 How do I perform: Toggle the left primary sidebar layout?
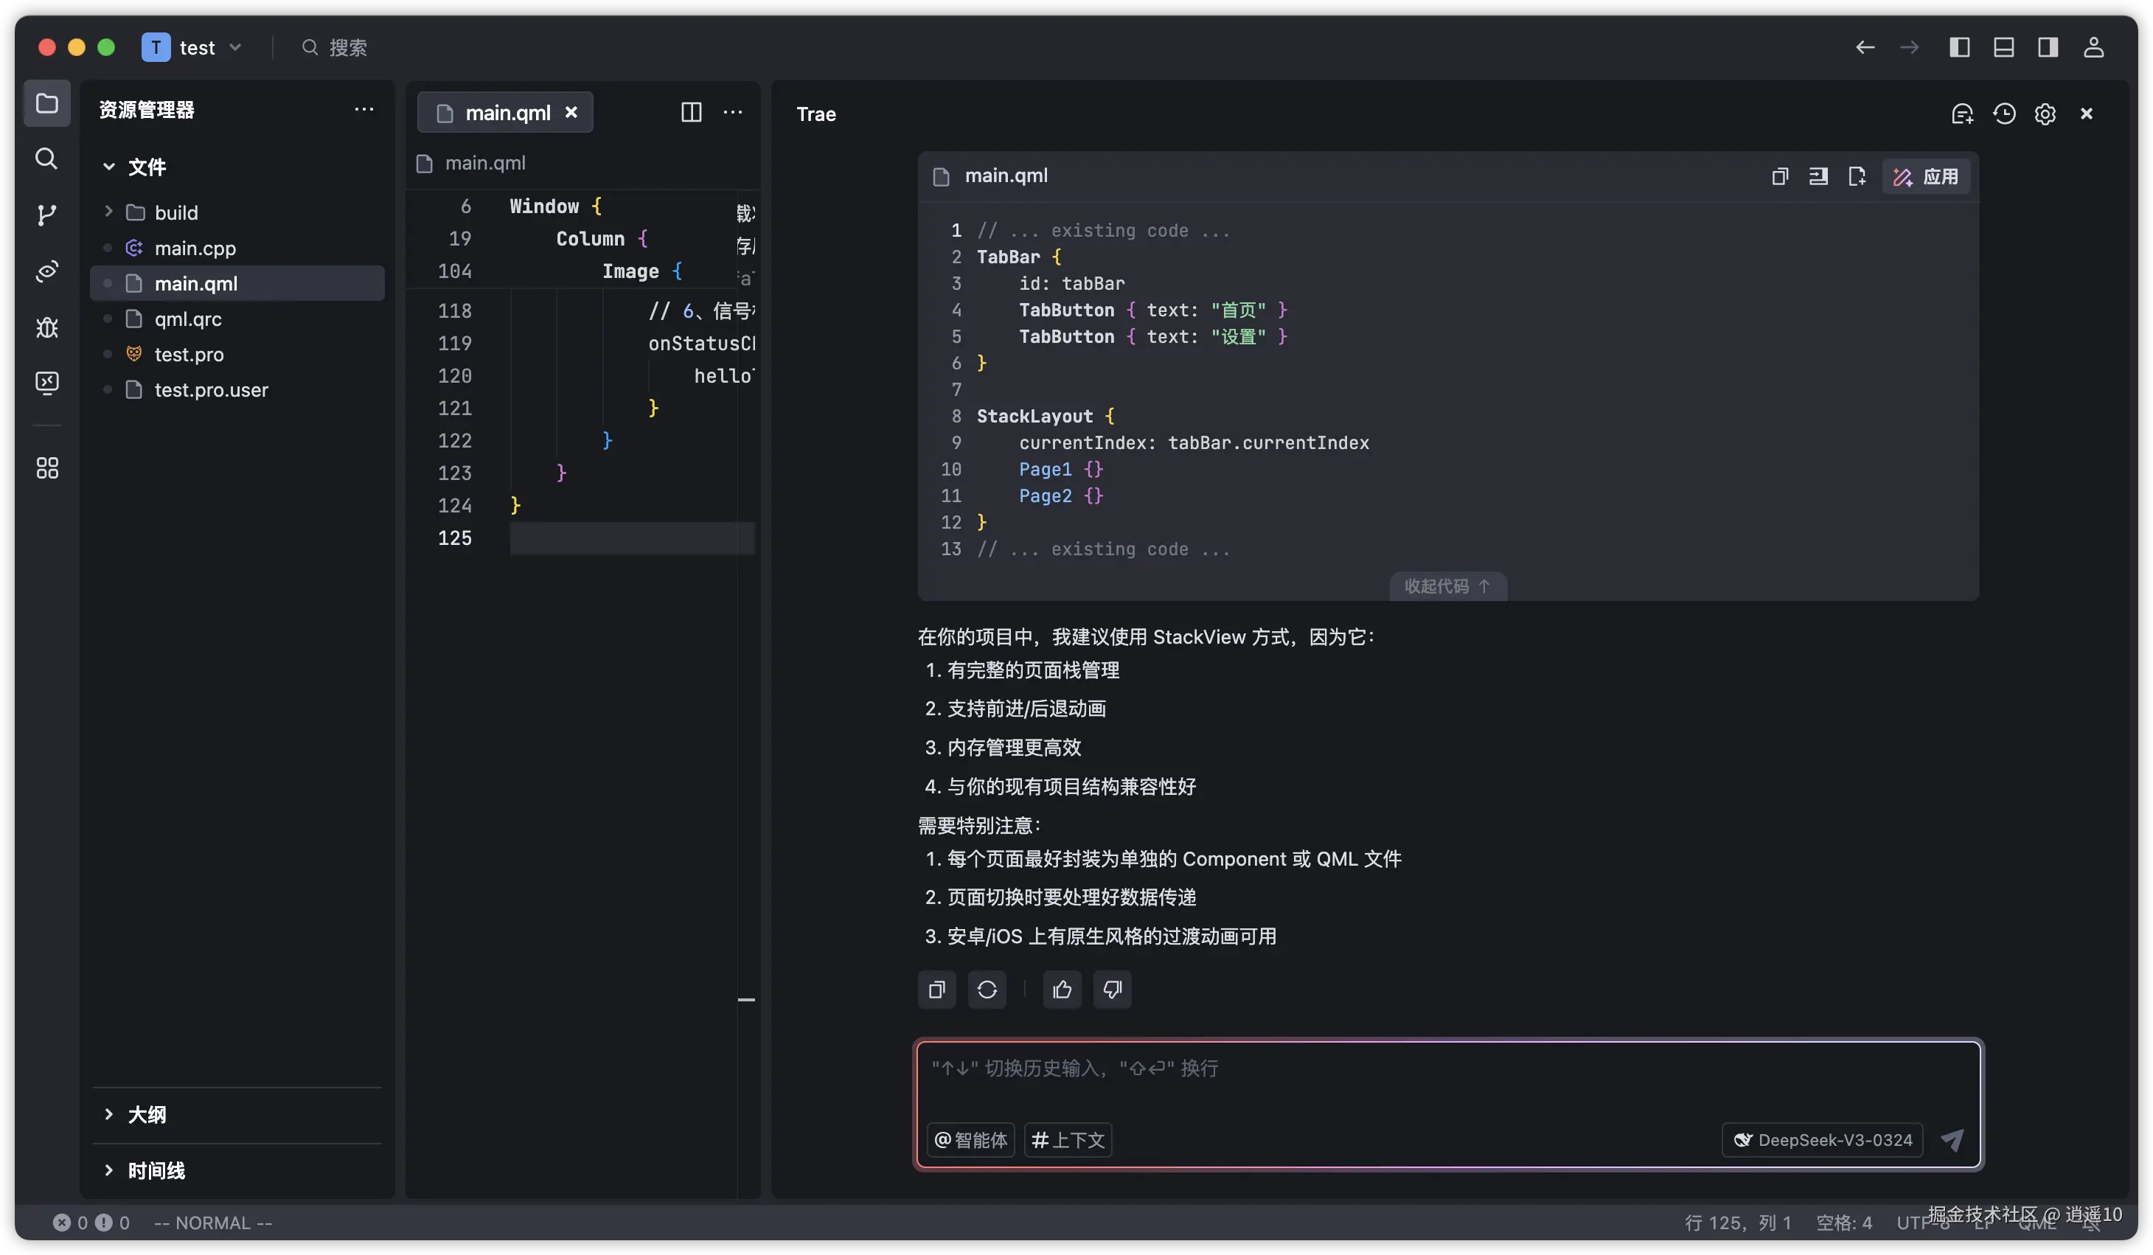point(1959,47)
